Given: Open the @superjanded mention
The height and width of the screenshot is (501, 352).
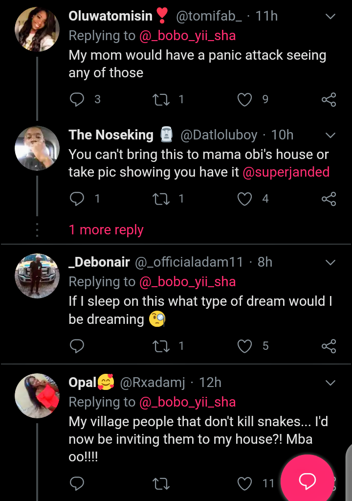Looking at the screenshot, I should click(x=286, y=172).
